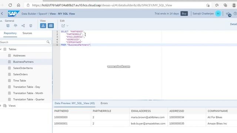Screen dimensions: 237x133
Task: Click the Edit export icon
Action: 63,26
